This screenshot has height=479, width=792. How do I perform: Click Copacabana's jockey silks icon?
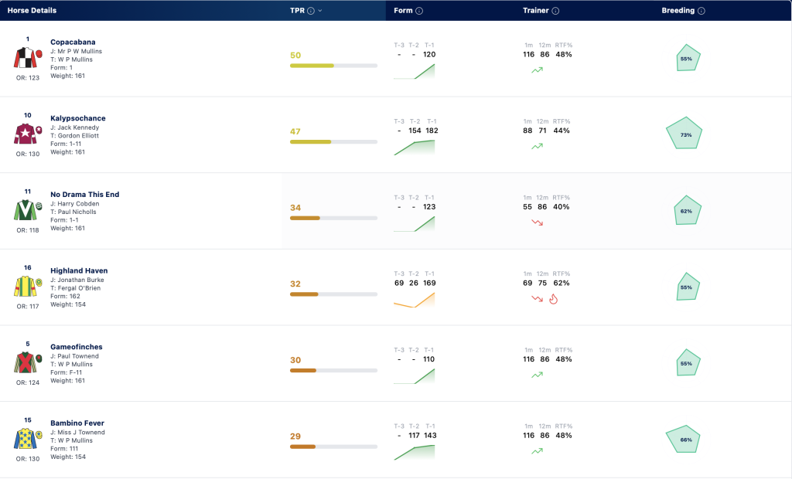(28, 57)
